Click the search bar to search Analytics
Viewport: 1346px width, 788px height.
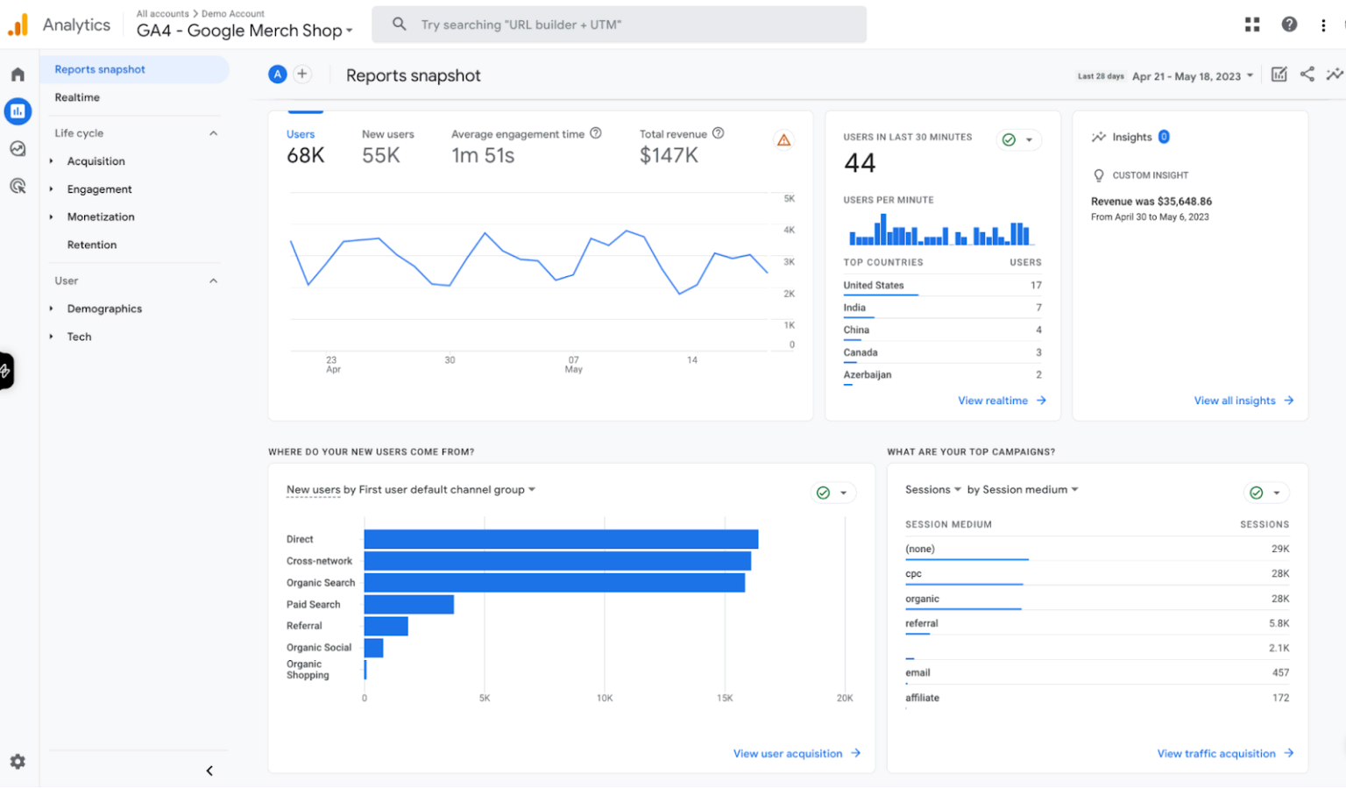click(619, 24)
